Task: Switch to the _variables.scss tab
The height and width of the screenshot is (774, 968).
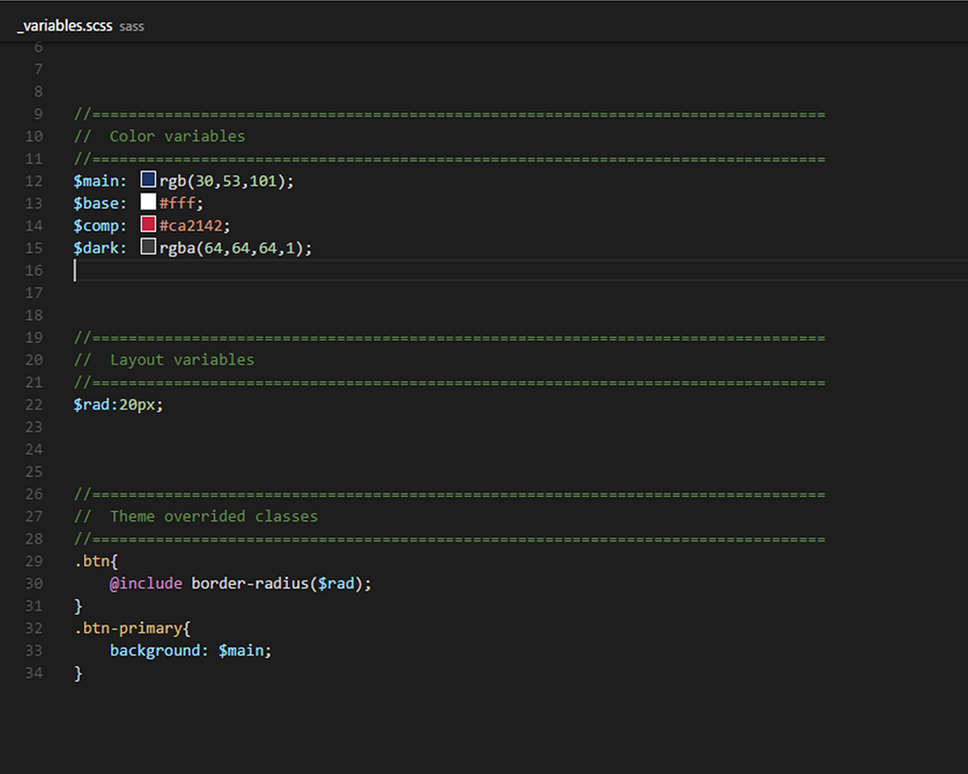Action: point(64,25)
